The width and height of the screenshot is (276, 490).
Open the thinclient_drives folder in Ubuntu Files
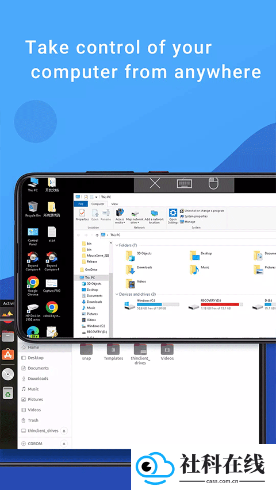click(140, 354)
